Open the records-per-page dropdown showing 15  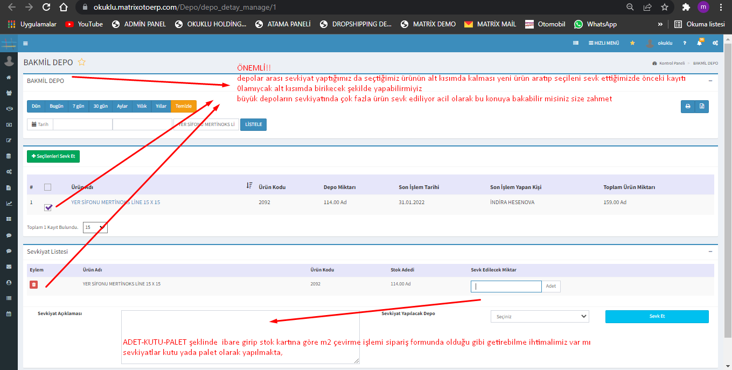tap(95, 228)
